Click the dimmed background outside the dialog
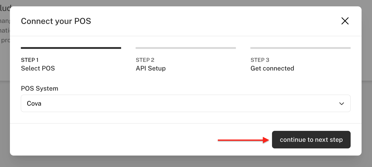Viewport: 372px width, 167px height. pyautogui.click(x=186, y=161)
